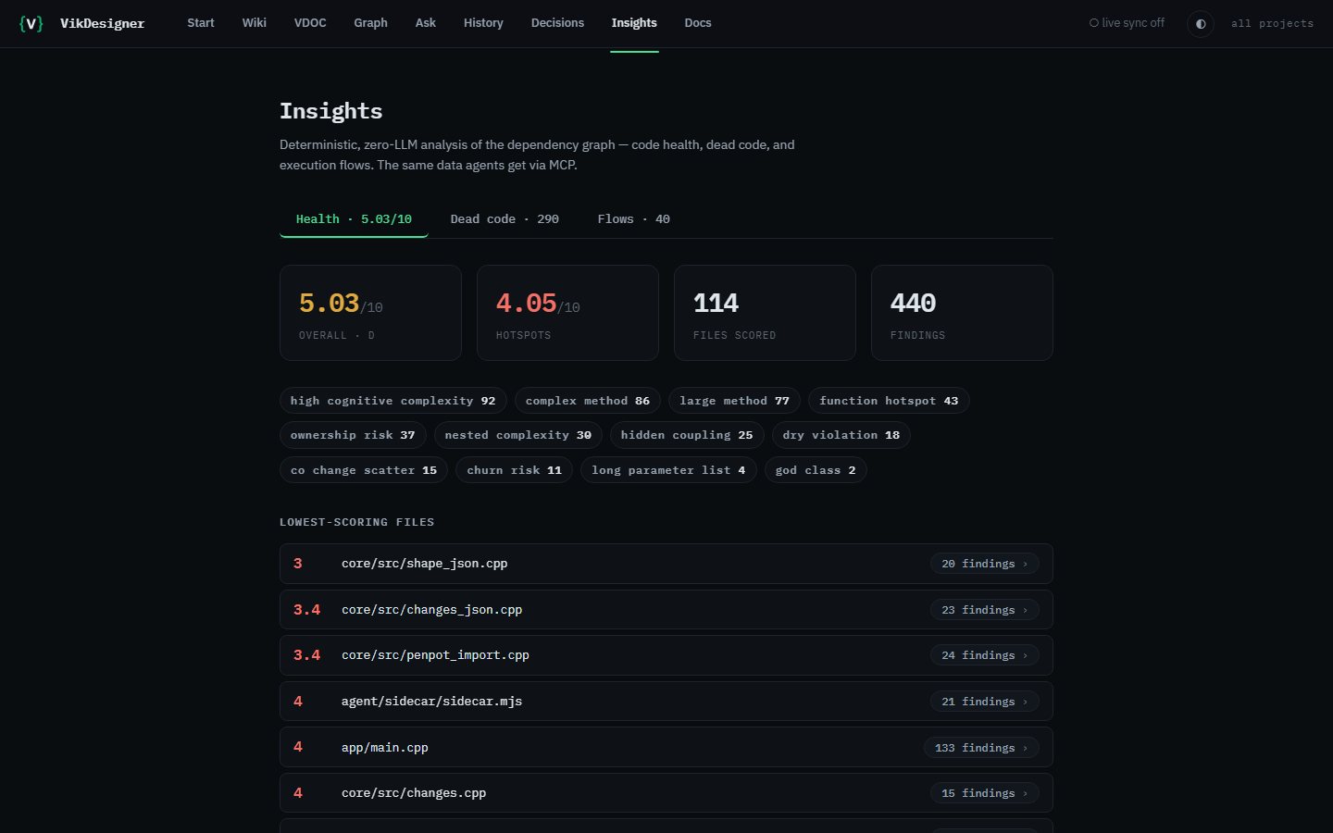The height and width of the screenshot is (833, 1333).
Task: Click the VikDesigner {V} logo icon
Action: (31, 23)
